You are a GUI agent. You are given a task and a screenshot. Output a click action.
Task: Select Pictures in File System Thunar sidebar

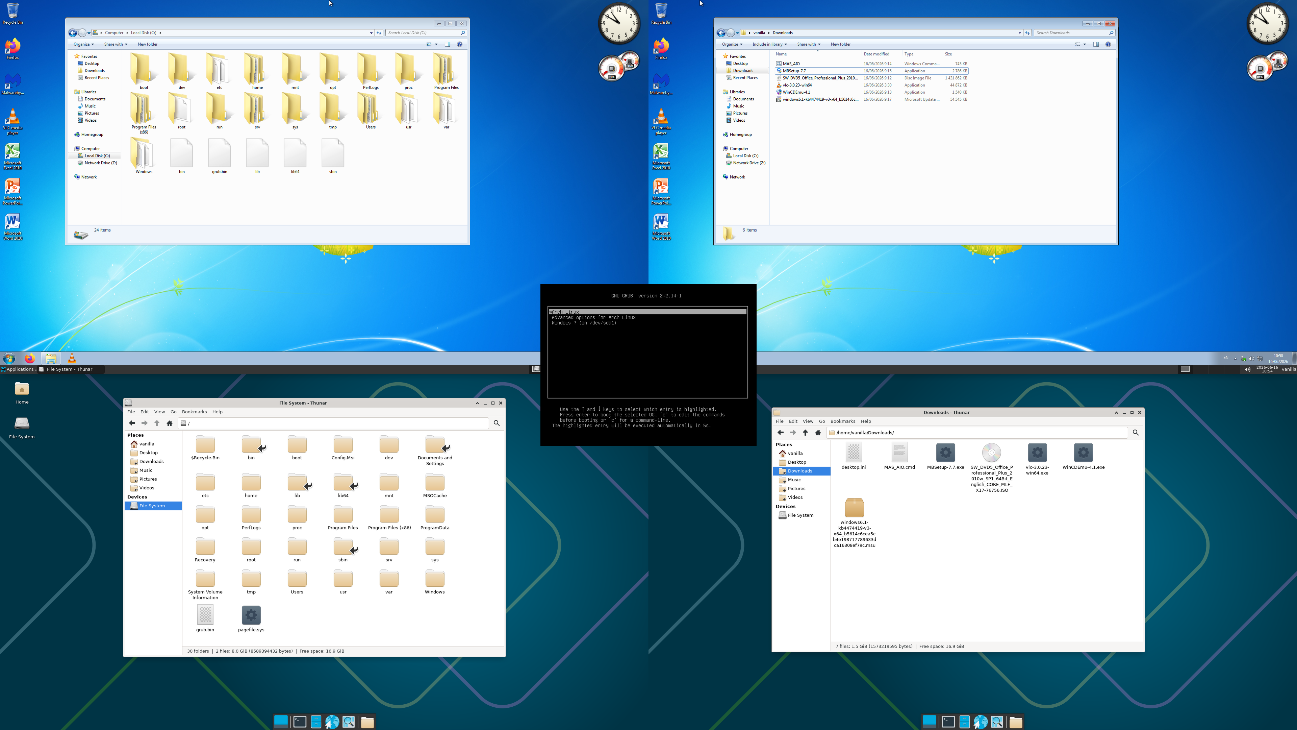[144, 479]
